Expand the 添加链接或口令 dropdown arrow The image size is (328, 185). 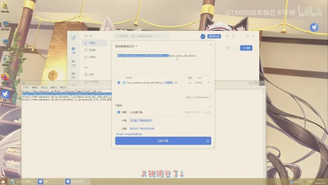click(137, 46)
